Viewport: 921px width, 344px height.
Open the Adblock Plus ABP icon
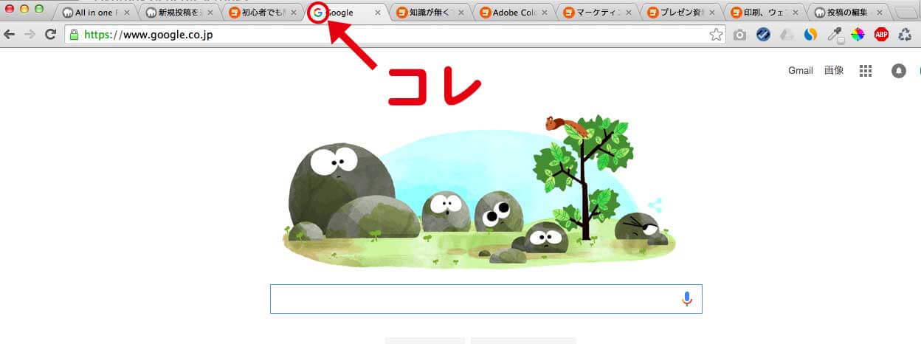(881, 34)
